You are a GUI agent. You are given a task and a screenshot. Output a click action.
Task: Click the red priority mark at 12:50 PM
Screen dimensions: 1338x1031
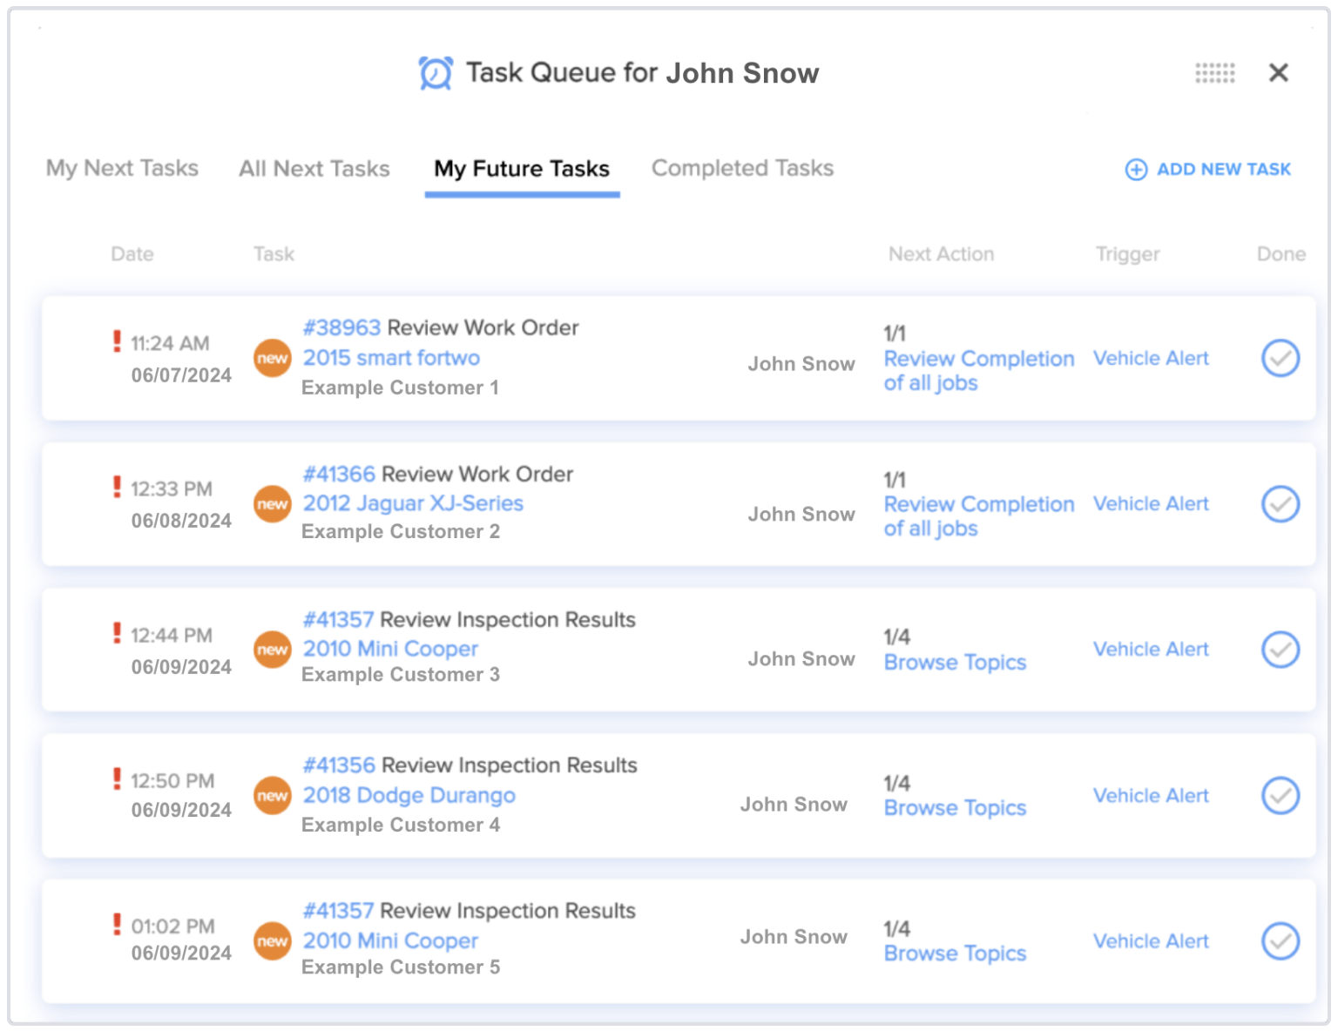[x=117, y=778]
